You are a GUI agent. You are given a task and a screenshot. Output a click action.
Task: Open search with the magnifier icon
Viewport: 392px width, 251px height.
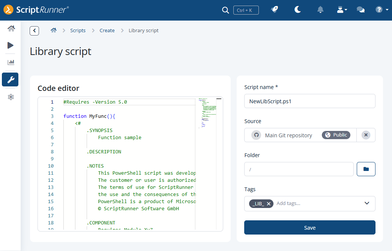pyautogui.click(x=225, y=10)
